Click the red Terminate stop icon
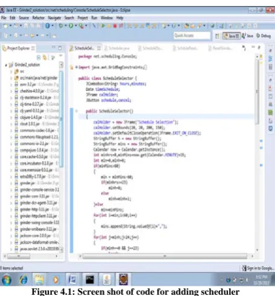 pyautogui.click(x=115, y=26)
